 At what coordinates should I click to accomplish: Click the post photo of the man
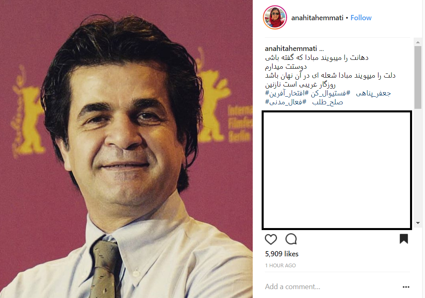(x=126, y=149)
